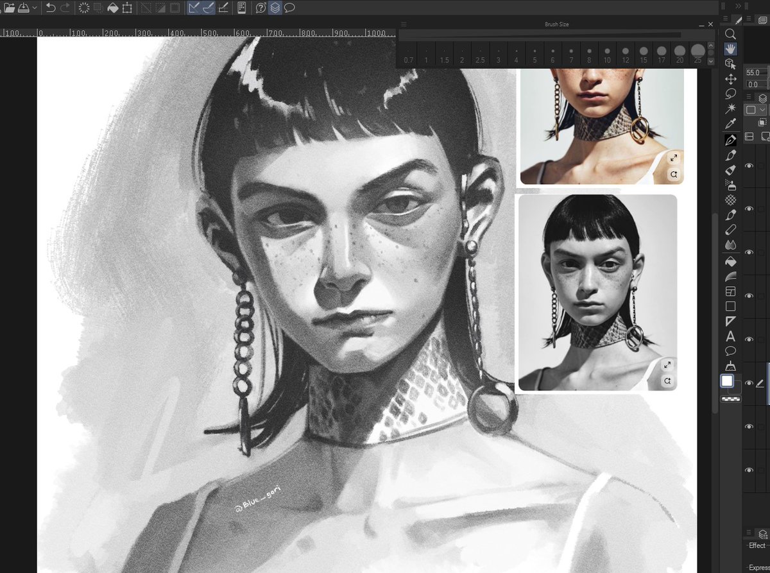
Task: Select the Text tool
Action: tap(730, 336)
